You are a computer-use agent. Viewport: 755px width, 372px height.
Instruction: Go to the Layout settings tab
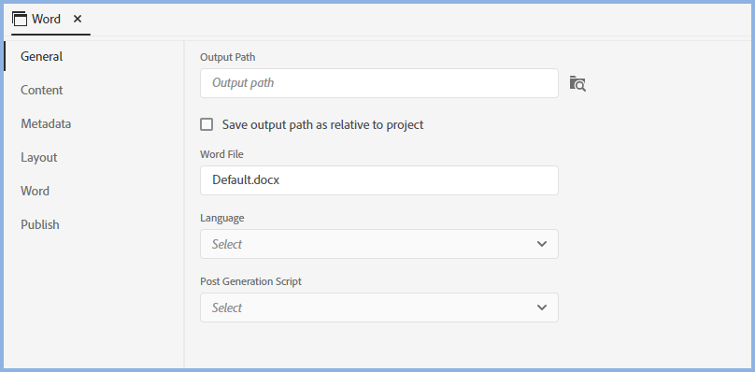pos(39,158)
